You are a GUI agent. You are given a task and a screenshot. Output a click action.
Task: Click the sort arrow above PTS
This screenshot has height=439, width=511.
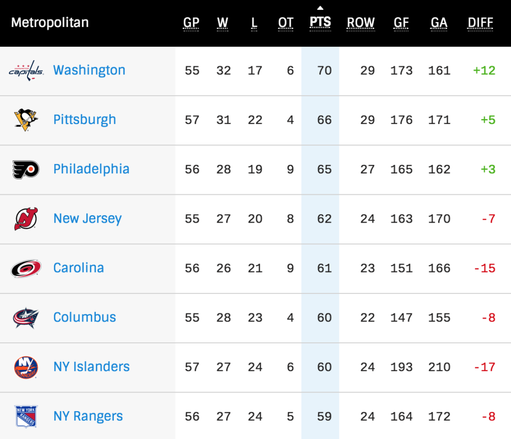coord(320,8)
